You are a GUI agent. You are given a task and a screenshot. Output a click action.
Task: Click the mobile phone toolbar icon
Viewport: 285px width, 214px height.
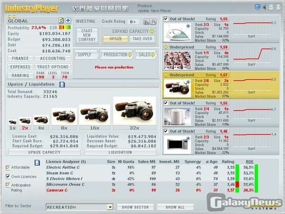point(82,9)
